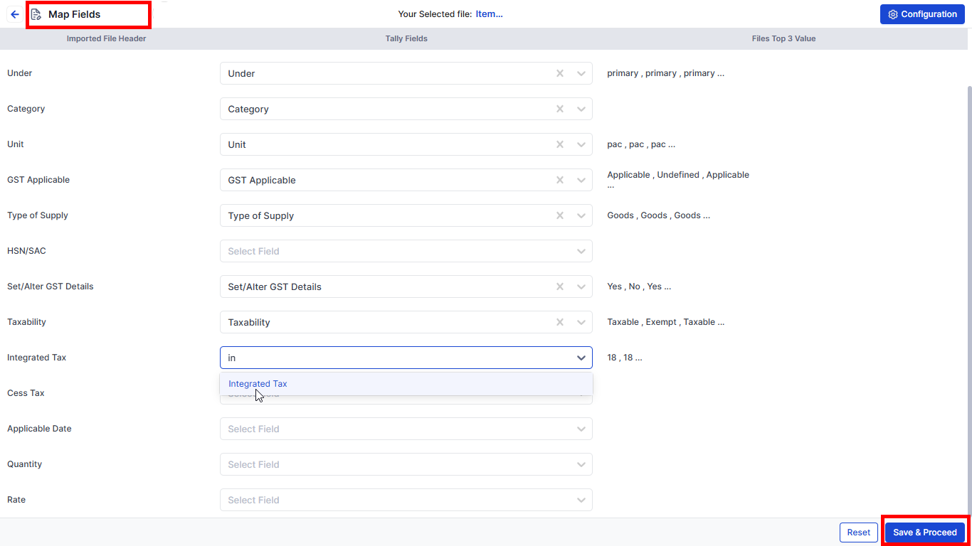Image resolution: width=972 pixels, height=546 pixels.
Task: Go back using the left arrow icon
Action: click(15, 14)
